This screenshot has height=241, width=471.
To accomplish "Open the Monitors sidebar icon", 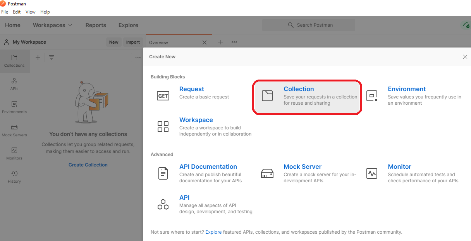I will pyautogui.click(x=14, y=150).
